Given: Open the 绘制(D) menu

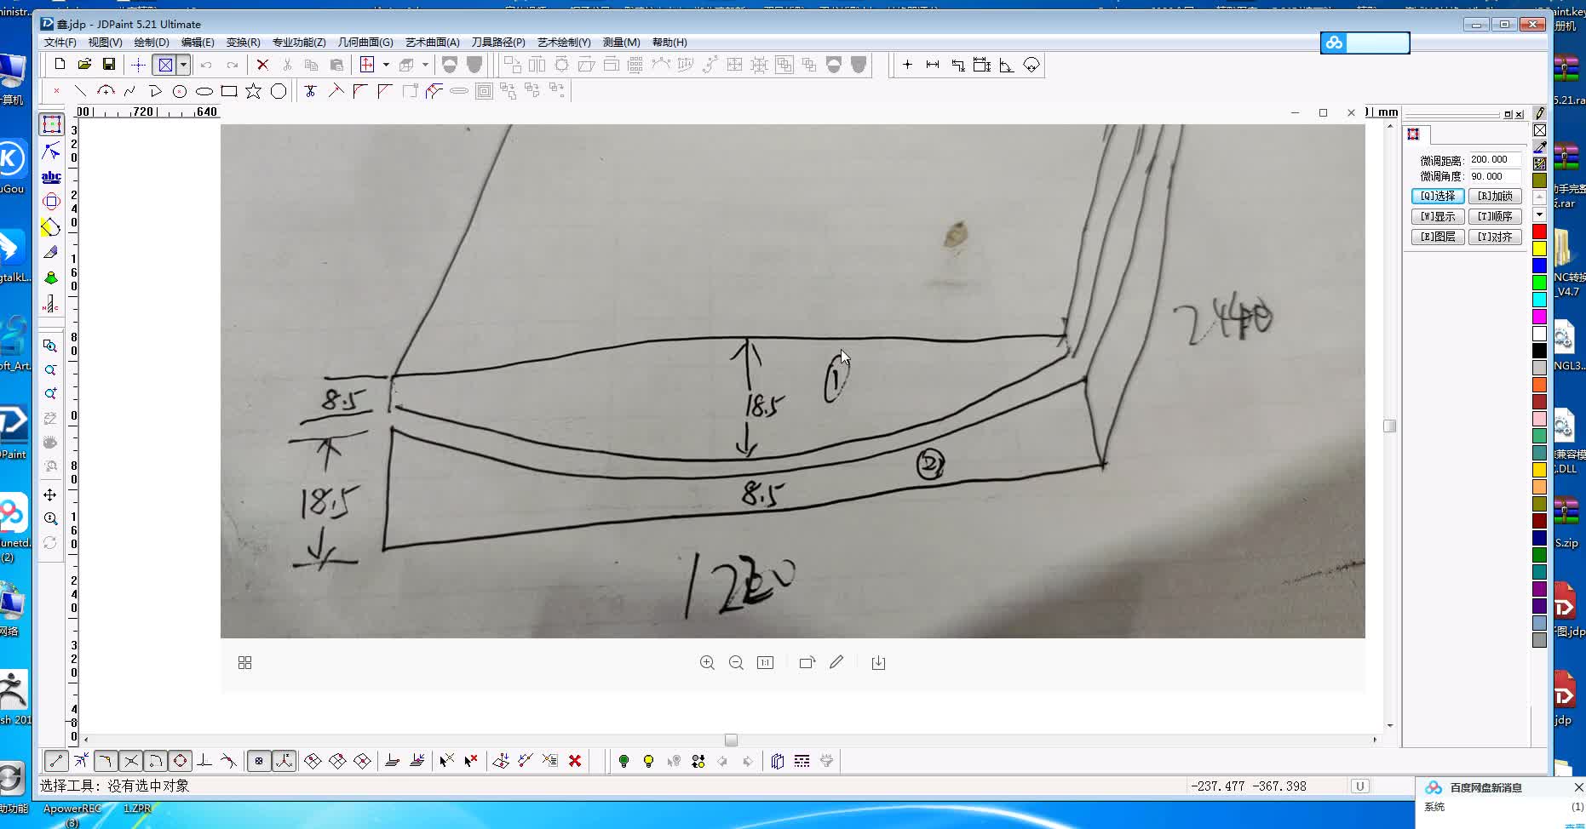Looking at the screenshot, I should click(152, 42).
